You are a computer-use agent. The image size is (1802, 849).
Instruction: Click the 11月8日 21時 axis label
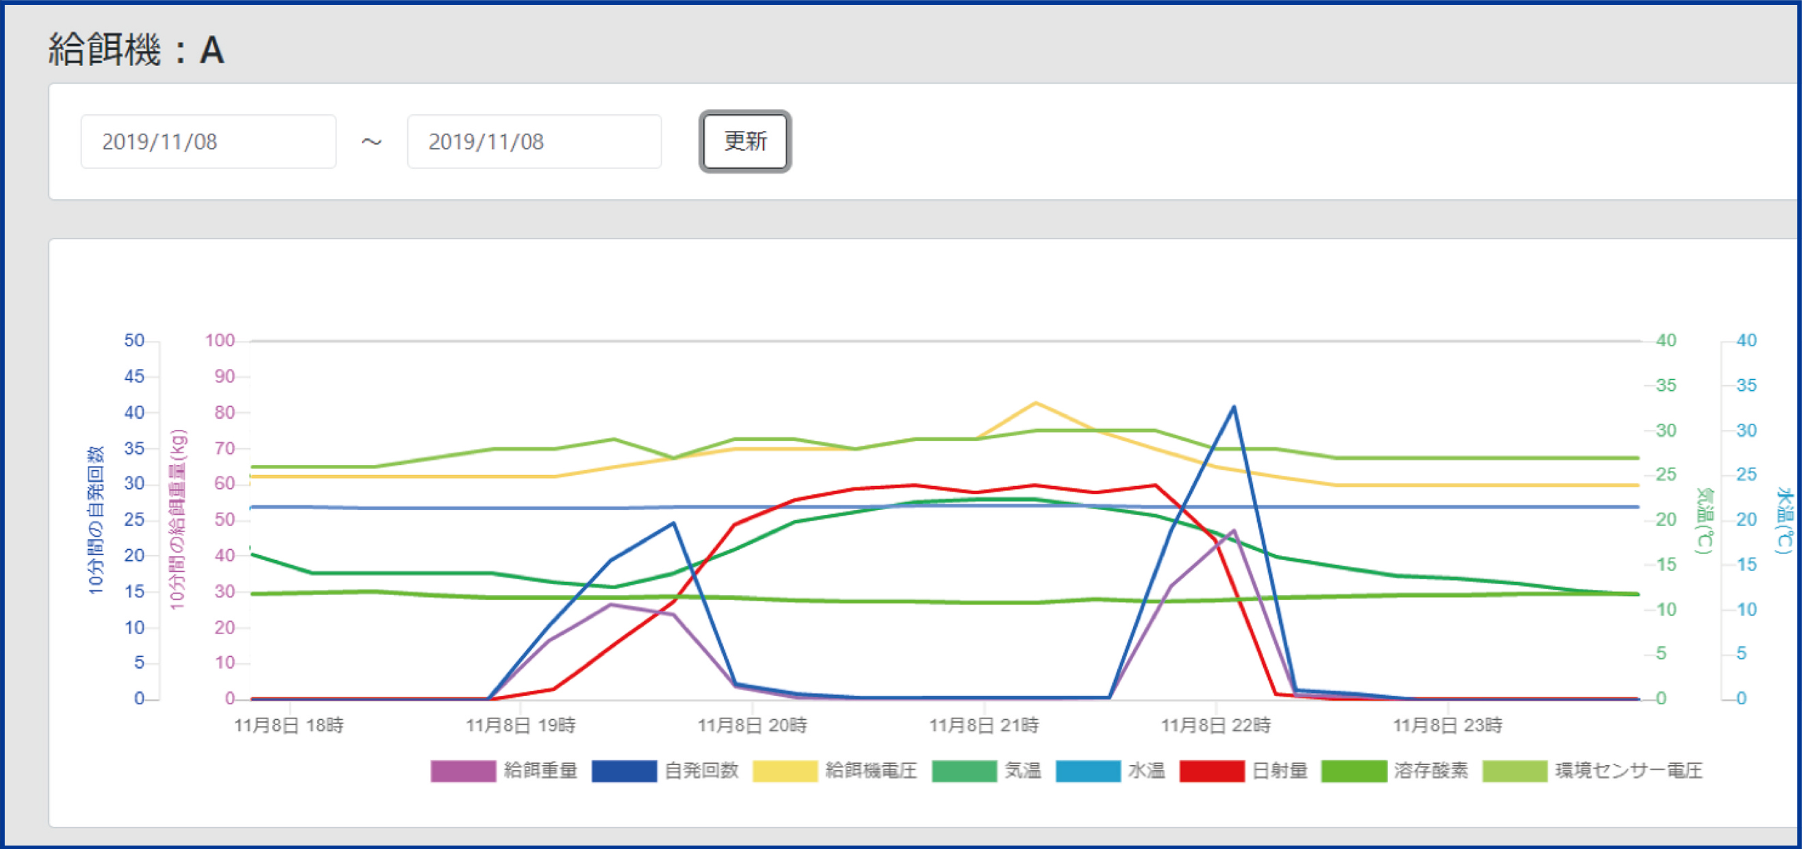pos(984,725)
